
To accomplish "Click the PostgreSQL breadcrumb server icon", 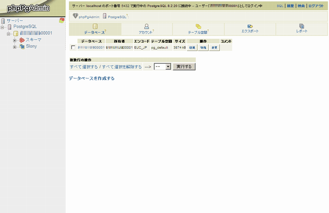I will (104, 16).
